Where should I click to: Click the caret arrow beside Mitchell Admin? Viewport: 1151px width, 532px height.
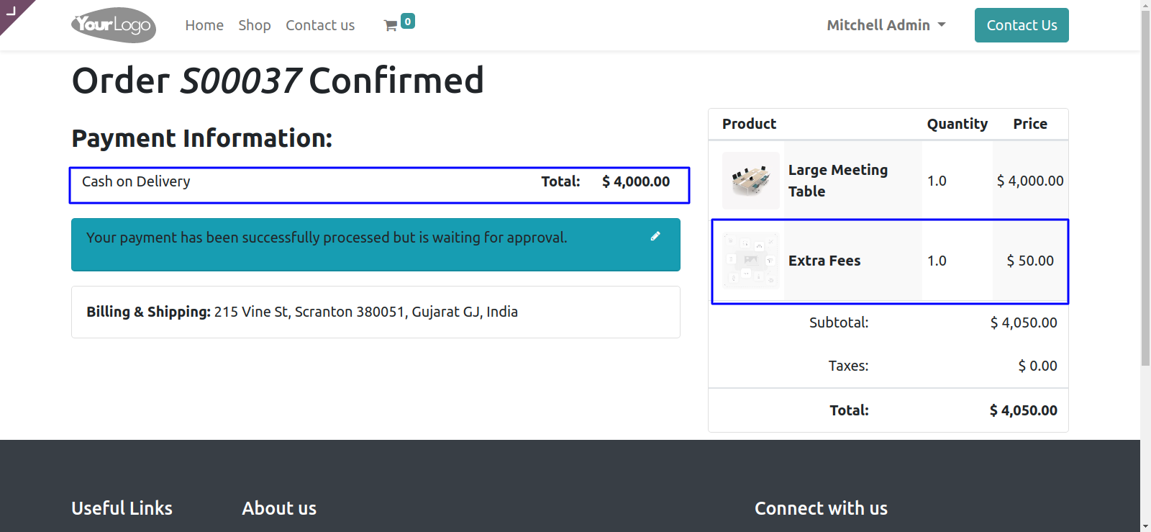[942, 25]
